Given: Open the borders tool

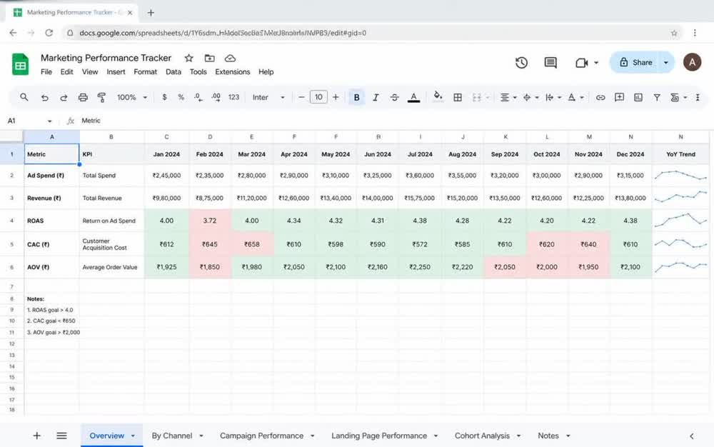Looking at the screenshot, I should tap(458, 97).
